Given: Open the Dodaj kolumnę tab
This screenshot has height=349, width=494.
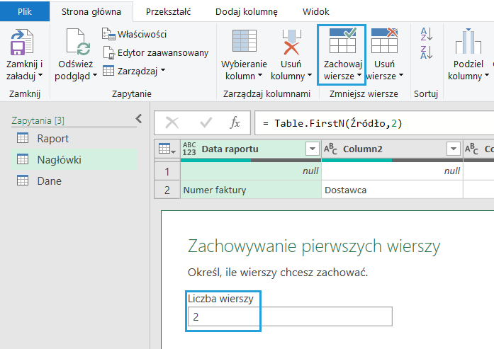Looking at the screenshot, I should [247, 11].
